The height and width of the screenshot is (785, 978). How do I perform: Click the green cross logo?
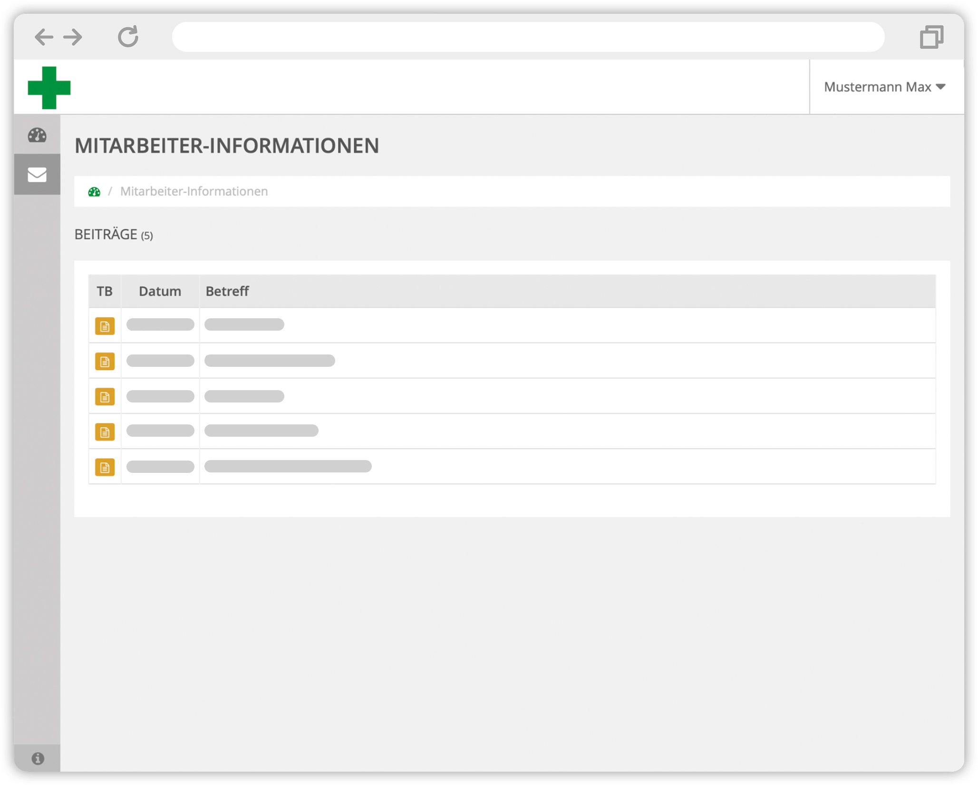click(x=49, y=88)
